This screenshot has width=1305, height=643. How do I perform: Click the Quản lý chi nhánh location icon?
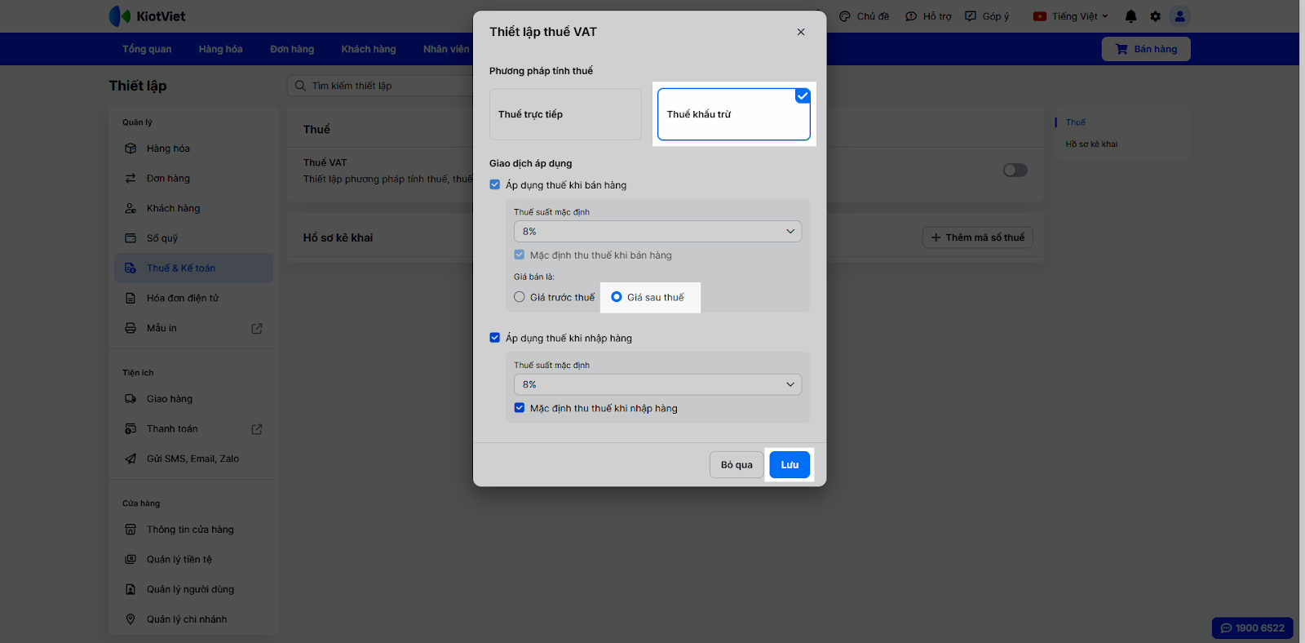pos(130,619)
